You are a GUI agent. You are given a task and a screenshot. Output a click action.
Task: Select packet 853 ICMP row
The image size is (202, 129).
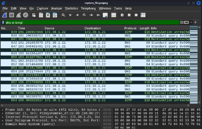coord(95,68)
